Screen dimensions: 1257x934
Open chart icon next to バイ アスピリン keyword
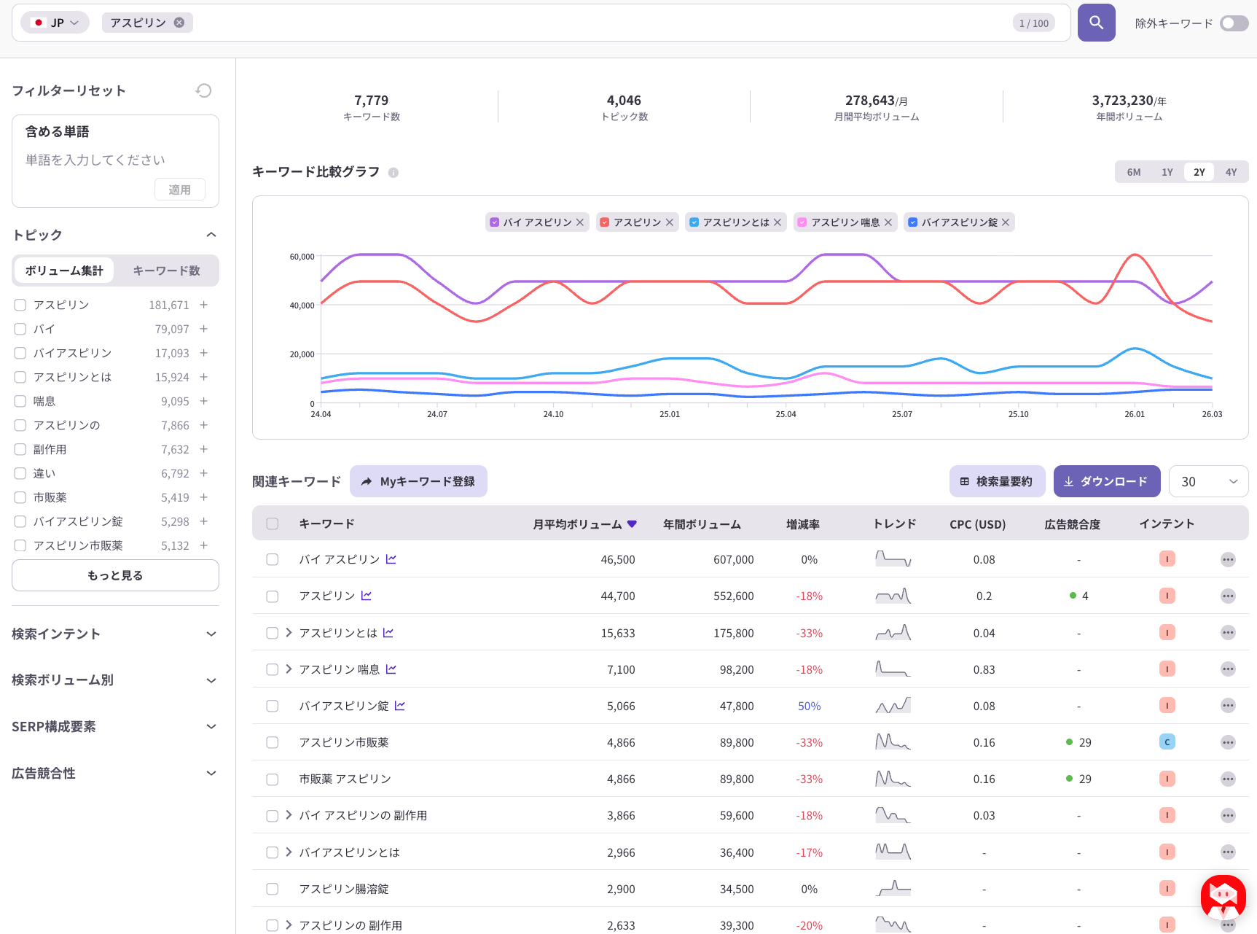tap(391, 559)
